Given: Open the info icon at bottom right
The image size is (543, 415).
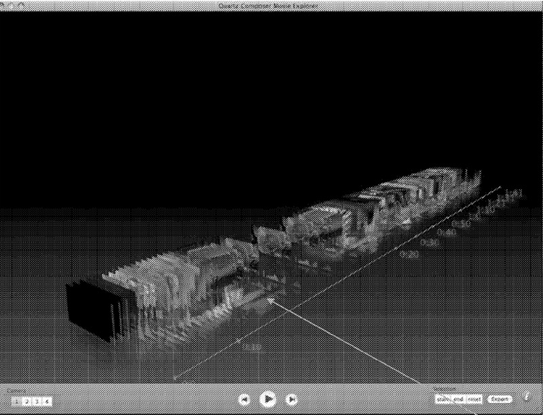Looking at the screenshot, I should pyautogui.click(x=527, y=397).
